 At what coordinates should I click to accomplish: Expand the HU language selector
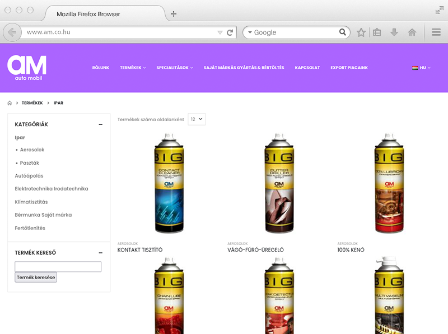(x=421, y=68)
